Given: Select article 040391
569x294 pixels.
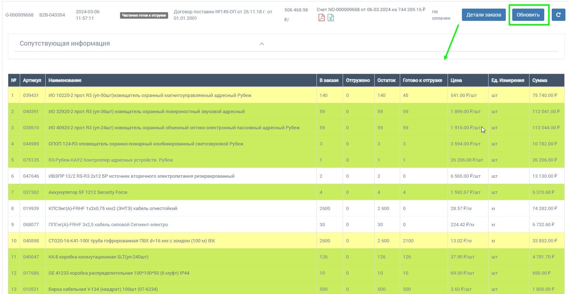Looking at the screenshot, I should coord(31,112).
